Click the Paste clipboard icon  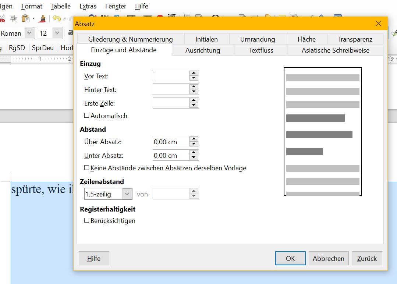point(25,18)
